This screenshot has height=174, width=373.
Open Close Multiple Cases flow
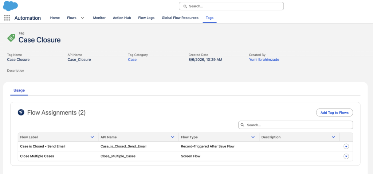click(37, 157)
